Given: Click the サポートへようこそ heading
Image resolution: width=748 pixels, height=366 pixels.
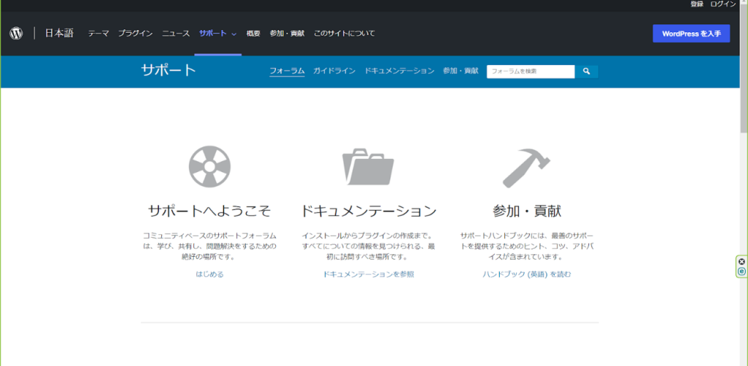Looking at the screenshot, I should pos(210,211).
